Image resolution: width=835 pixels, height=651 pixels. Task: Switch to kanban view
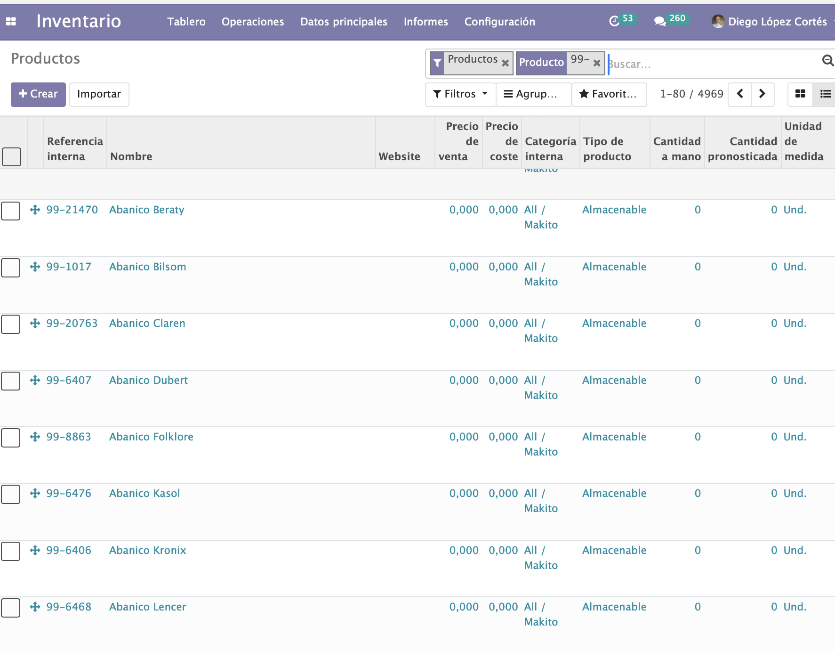click(x=800, y=94)
